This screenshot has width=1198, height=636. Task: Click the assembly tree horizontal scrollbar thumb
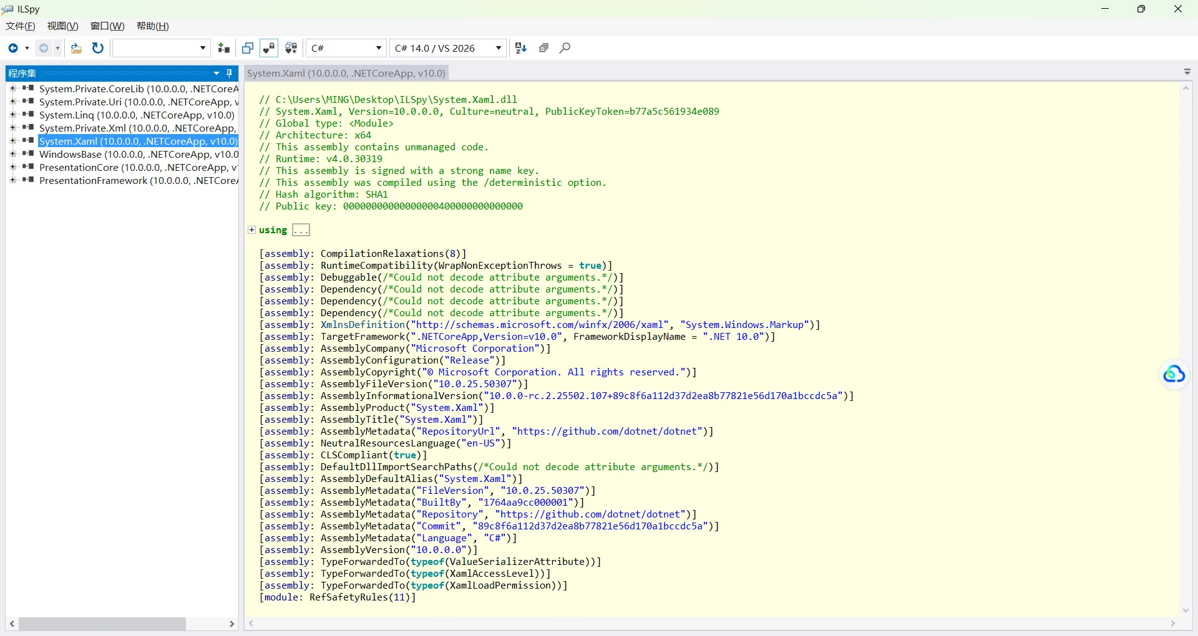pos(102,624)
